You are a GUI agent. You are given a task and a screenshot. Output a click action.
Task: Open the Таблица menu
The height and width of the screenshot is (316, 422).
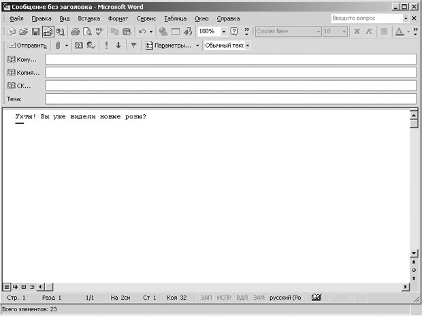coord(175,18)
